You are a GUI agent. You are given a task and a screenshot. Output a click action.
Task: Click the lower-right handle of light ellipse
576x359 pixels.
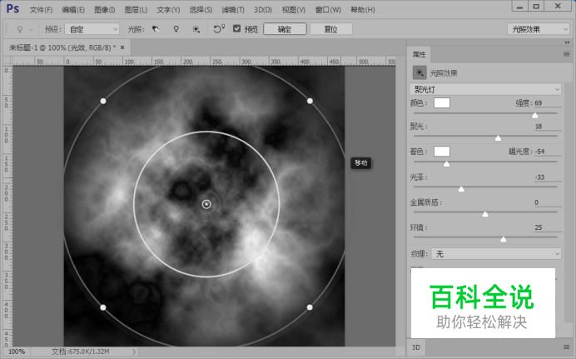tap(310, 307)
